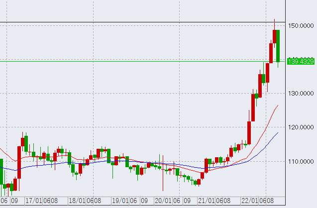Click the green 139.4329 current price tag

pos(302,61)
